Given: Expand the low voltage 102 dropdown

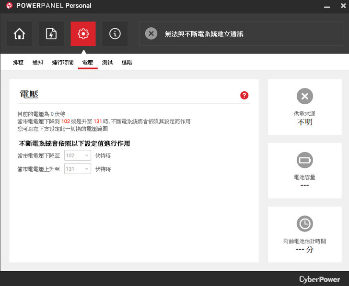Looking at the screenshot, I should (77, 156).
